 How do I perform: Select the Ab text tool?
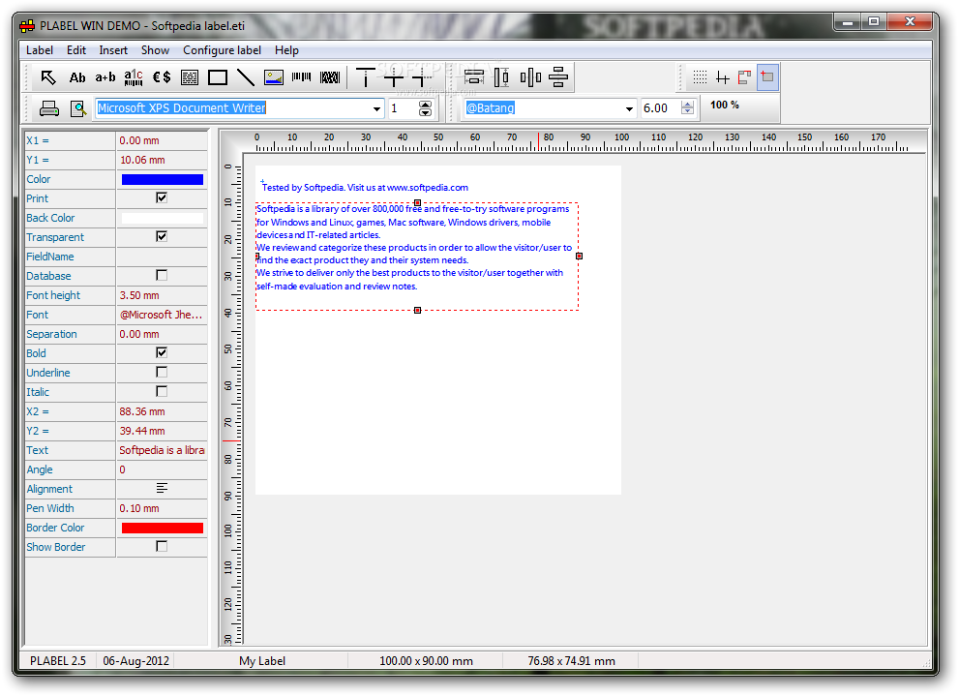tap(77, 77)
